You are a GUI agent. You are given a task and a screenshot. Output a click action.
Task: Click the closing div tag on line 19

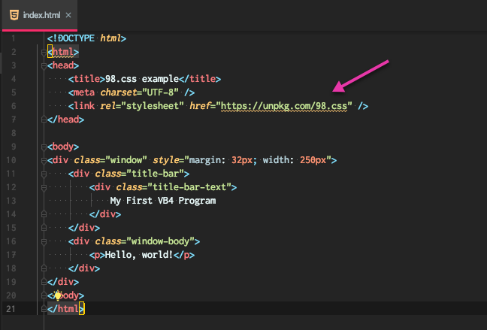click(63, 282)
